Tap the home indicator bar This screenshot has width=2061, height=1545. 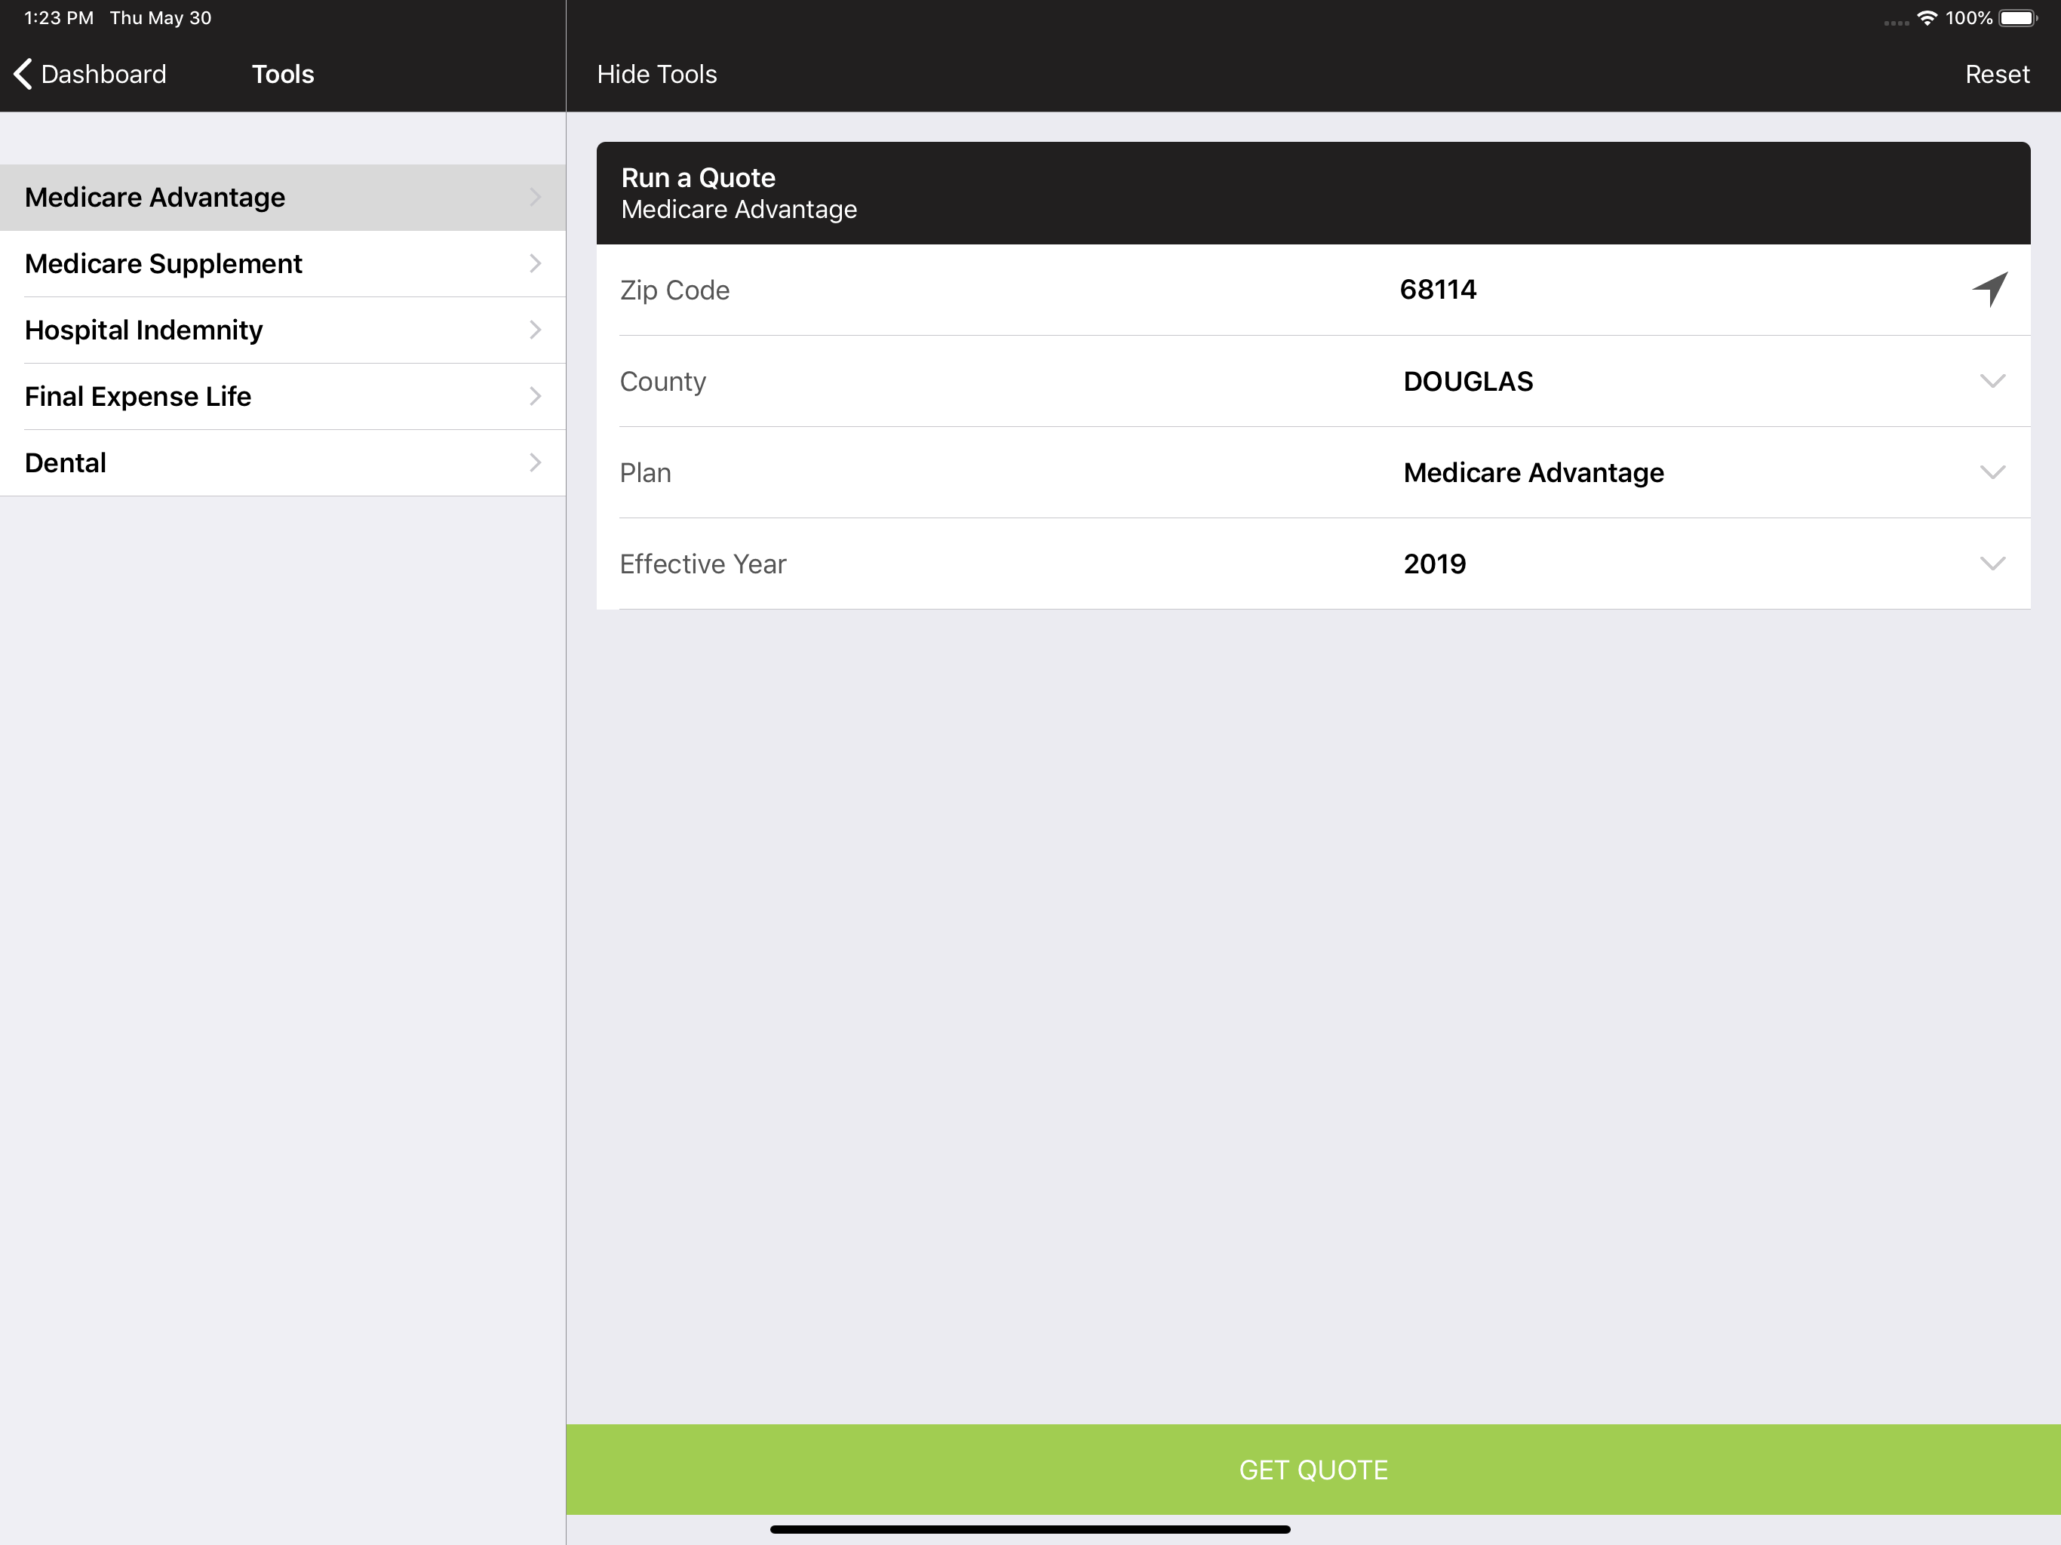pos(1030,1529)
